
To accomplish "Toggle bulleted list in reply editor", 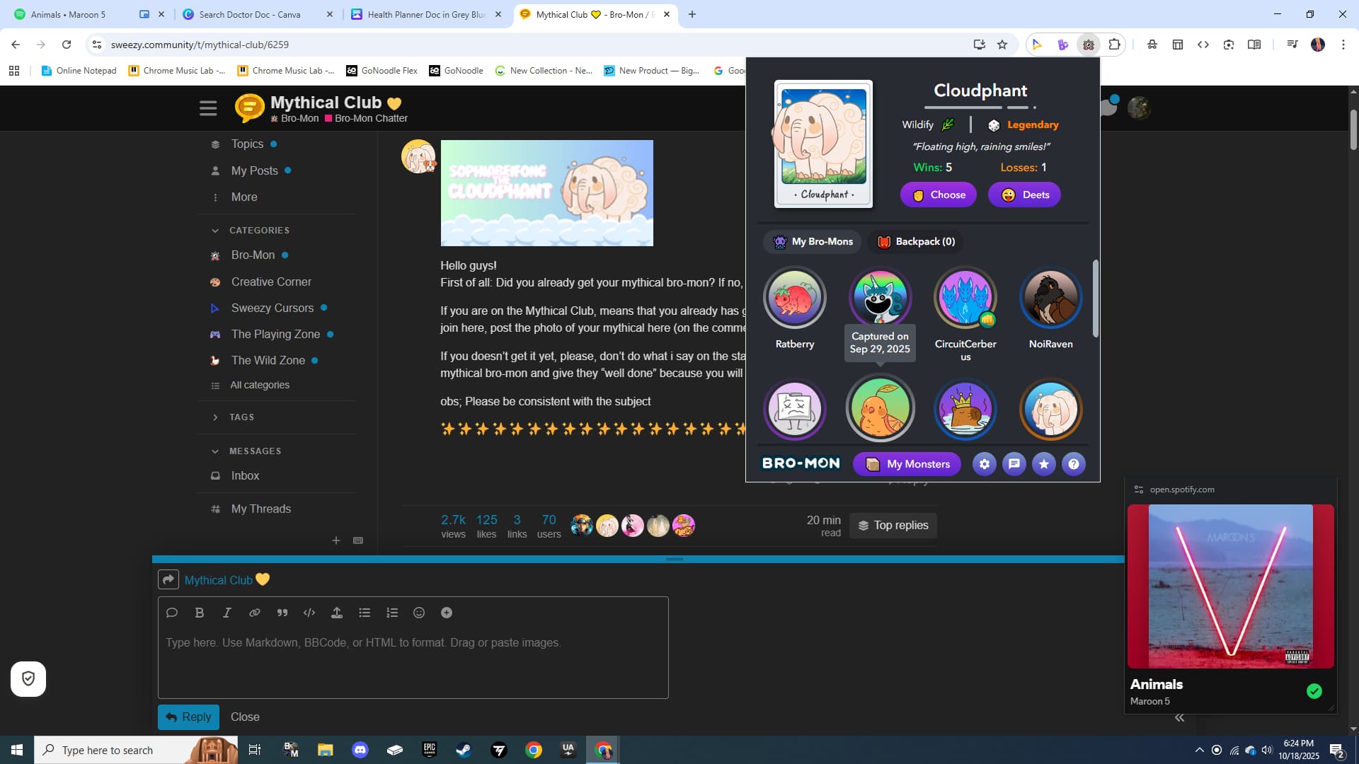I will coord(365,613).
